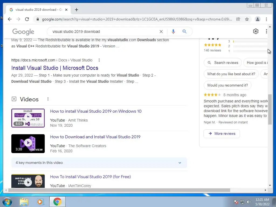Share this page via the address bar icon

pyautogui.click(x=238, y=19)
